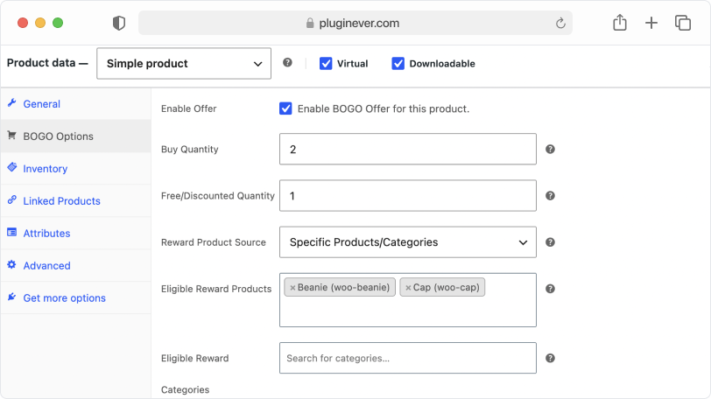
Task: Open the Simple product type dropdown
Action: [x=184, y=63]
